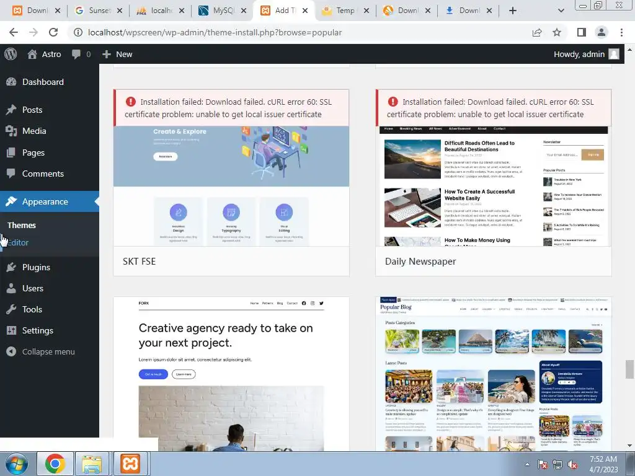Open the Posts menu
The image size is (635, 476).
click(x=32, y=110)
